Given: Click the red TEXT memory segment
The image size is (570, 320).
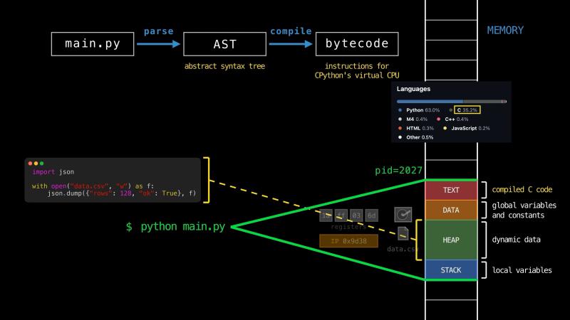Looking at the screenshot, I should [x=451, y=191].
